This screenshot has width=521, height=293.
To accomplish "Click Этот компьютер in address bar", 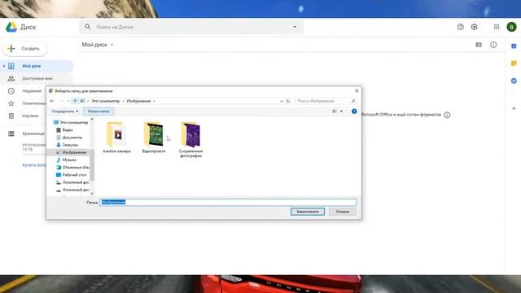I will click(105, 101).
